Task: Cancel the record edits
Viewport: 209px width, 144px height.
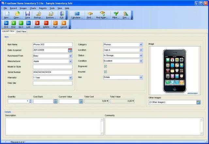Action: 64,24
